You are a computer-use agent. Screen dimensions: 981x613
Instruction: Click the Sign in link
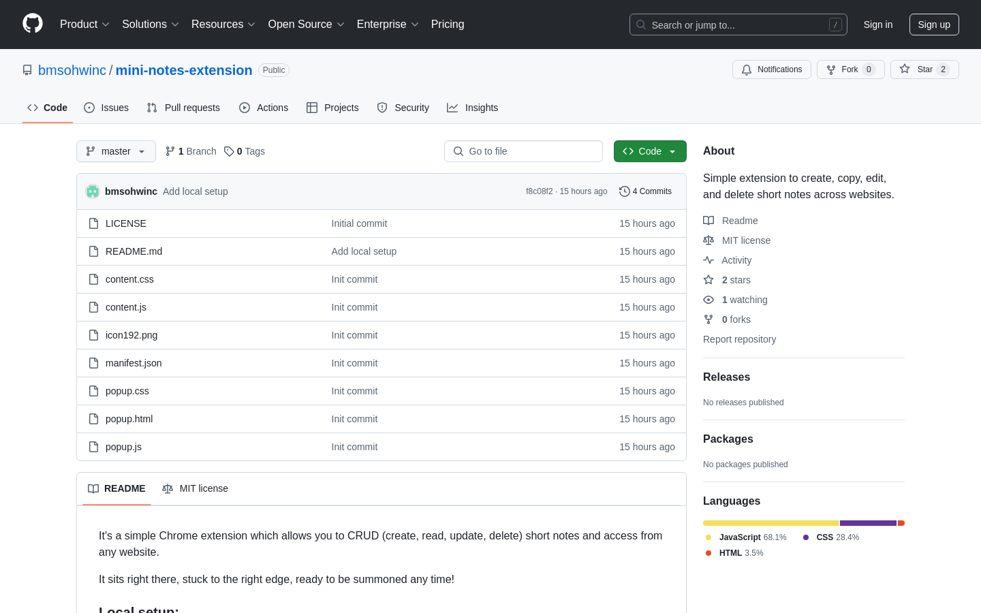tap(878, 25)
